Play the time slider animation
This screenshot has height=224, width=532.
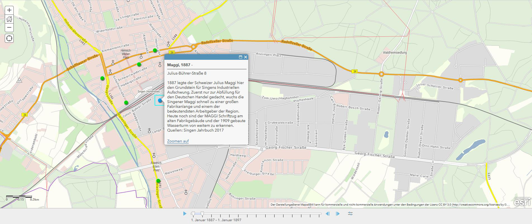click(185, 214)
